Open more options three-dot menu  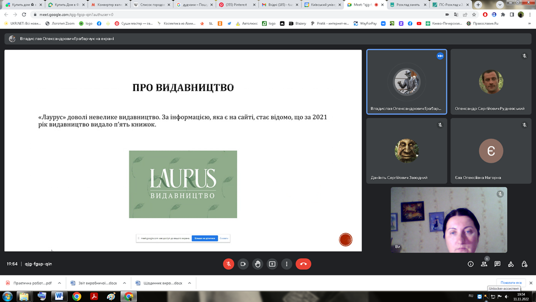click(287, 264)
